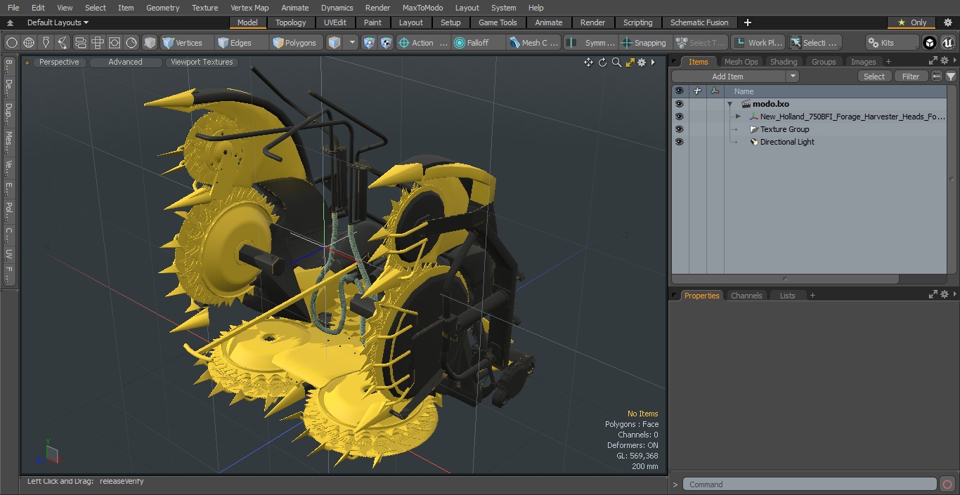
Task: Click the square-with-circle tool icon
Action: (115, 43)
